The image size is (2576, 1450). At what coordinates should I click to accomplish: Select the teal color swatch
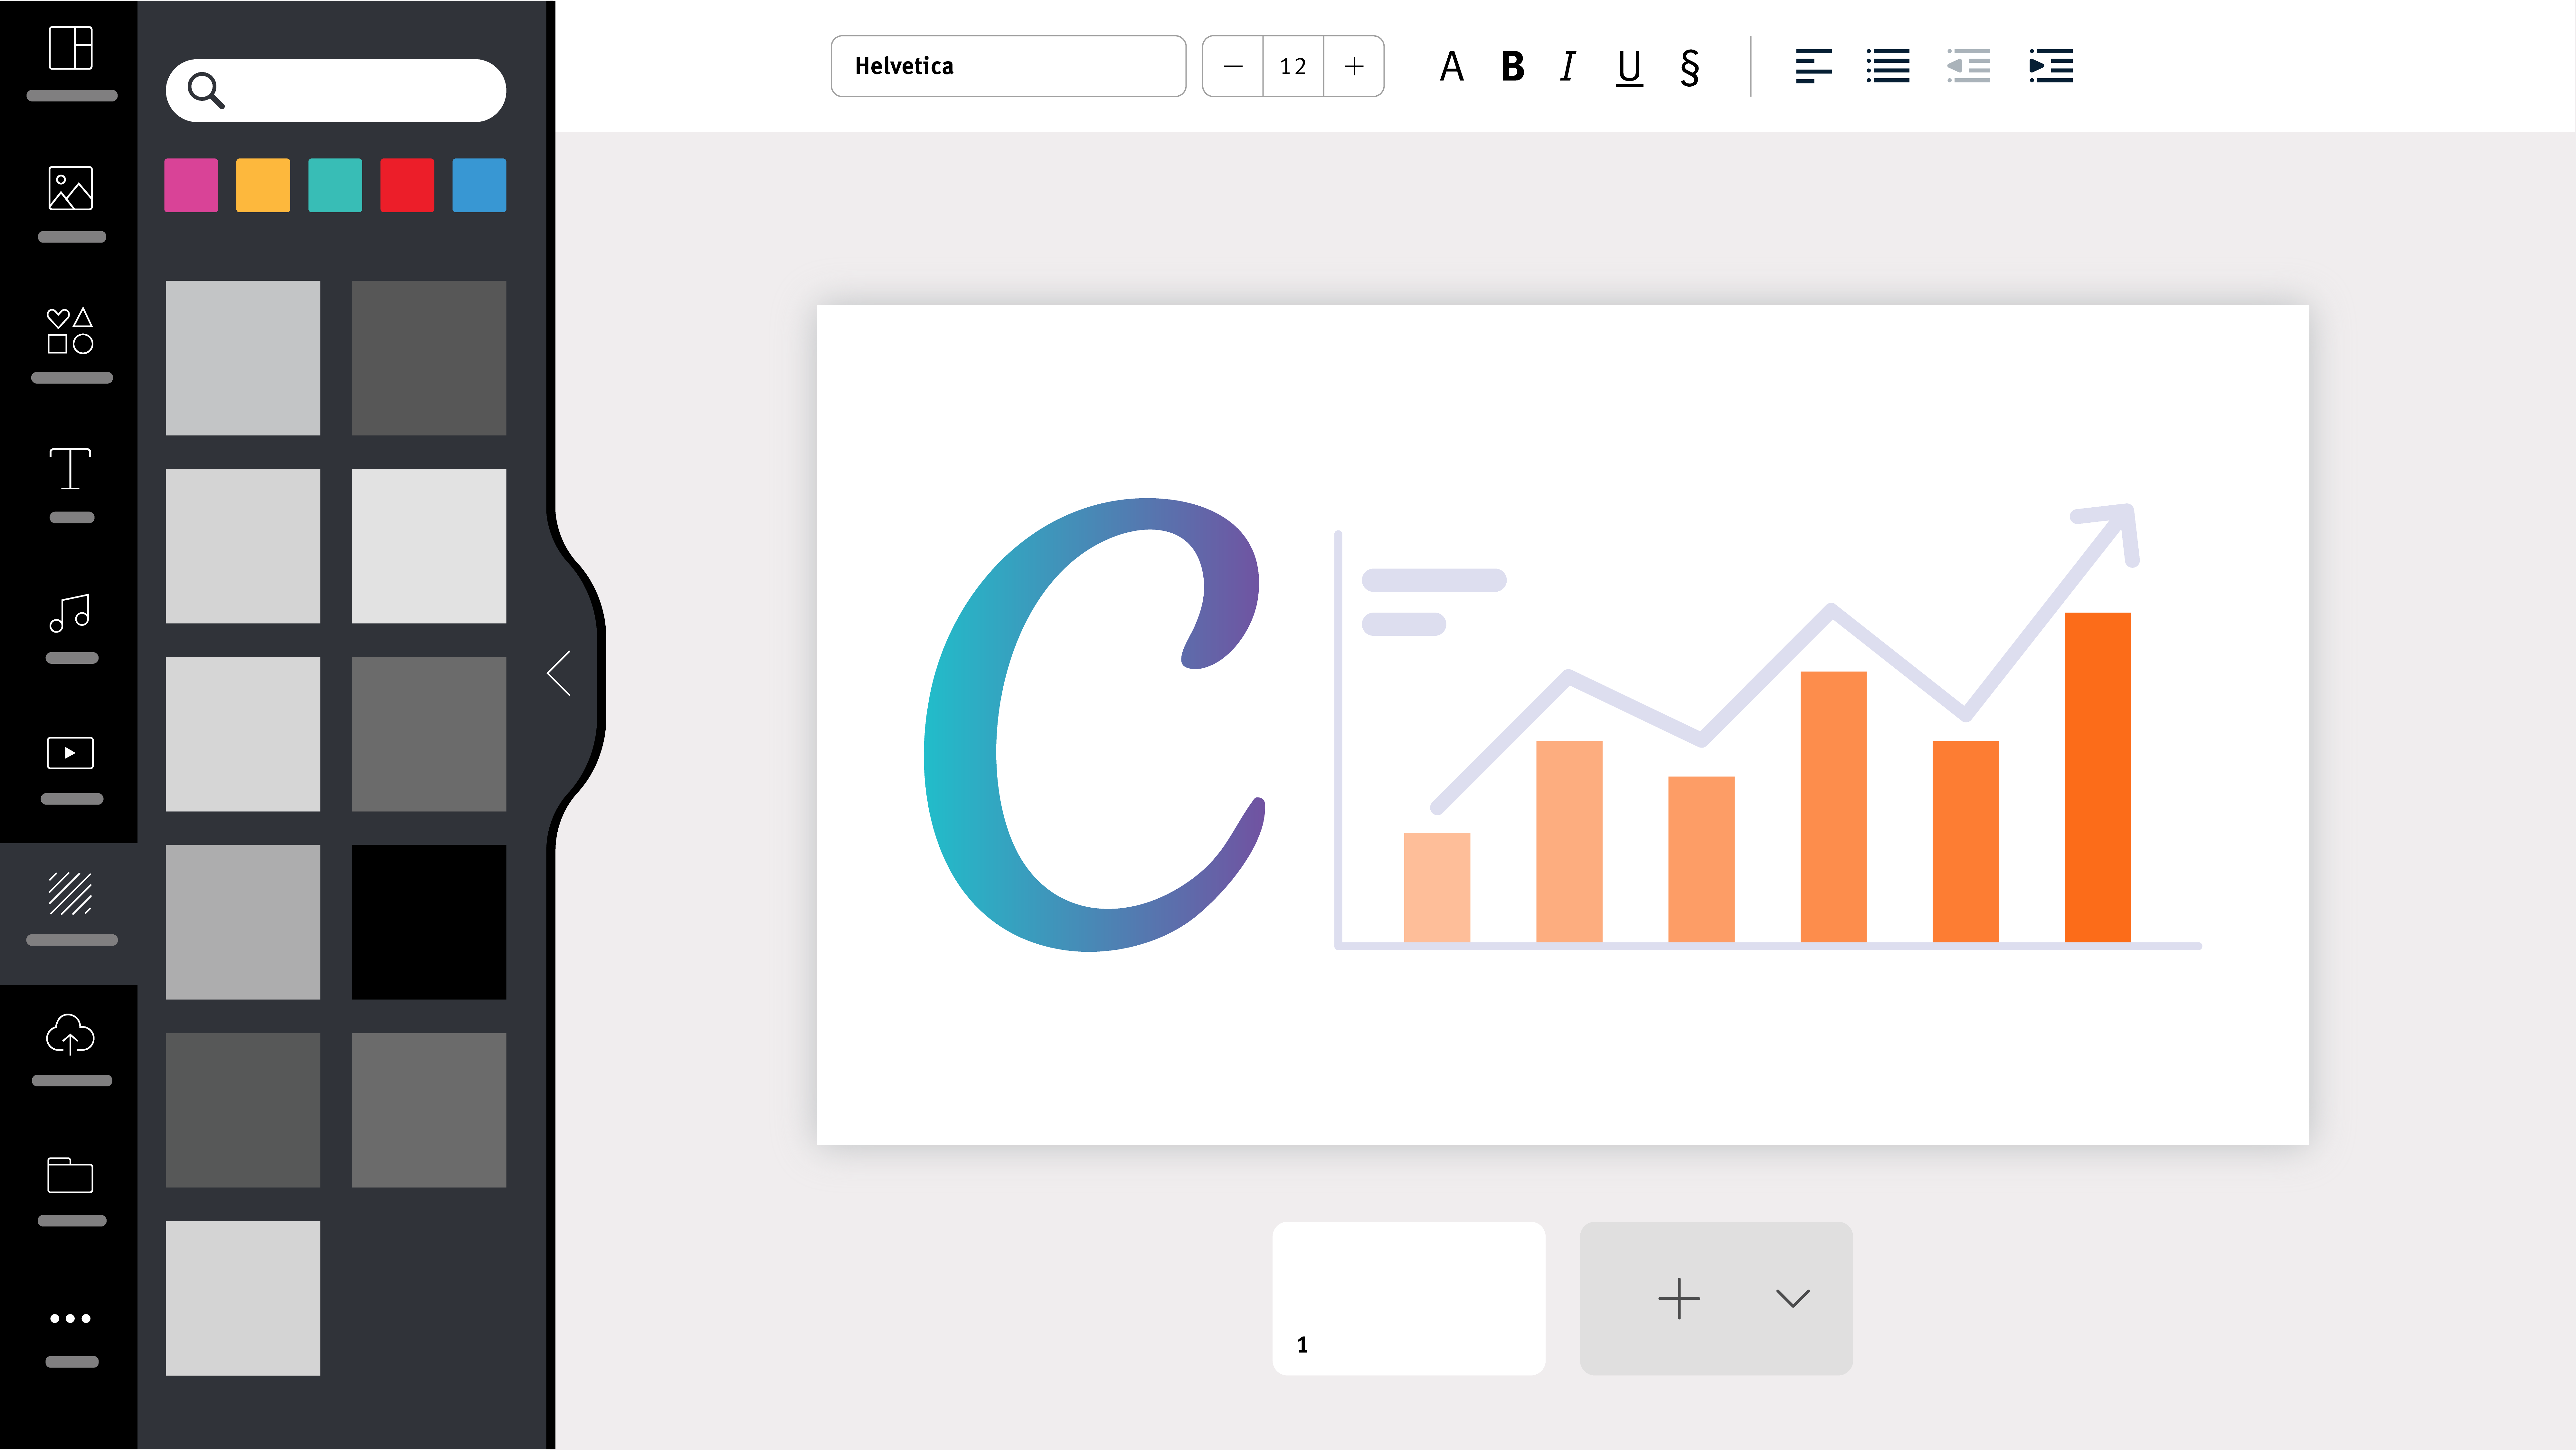pos(335,185)
